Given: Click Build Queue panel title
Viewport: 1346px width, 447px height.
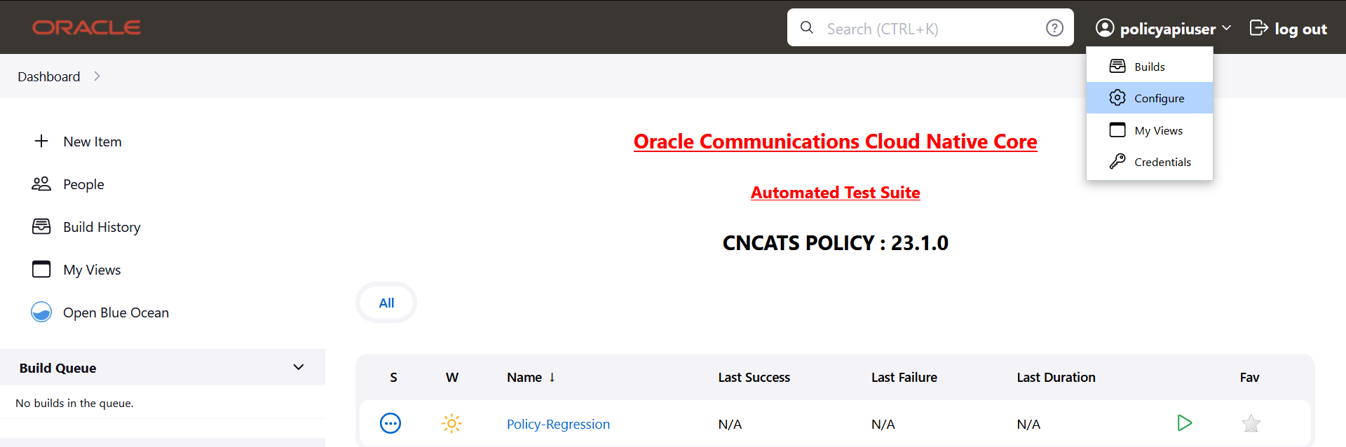Looking at the screenshot, I should (57, 368).
